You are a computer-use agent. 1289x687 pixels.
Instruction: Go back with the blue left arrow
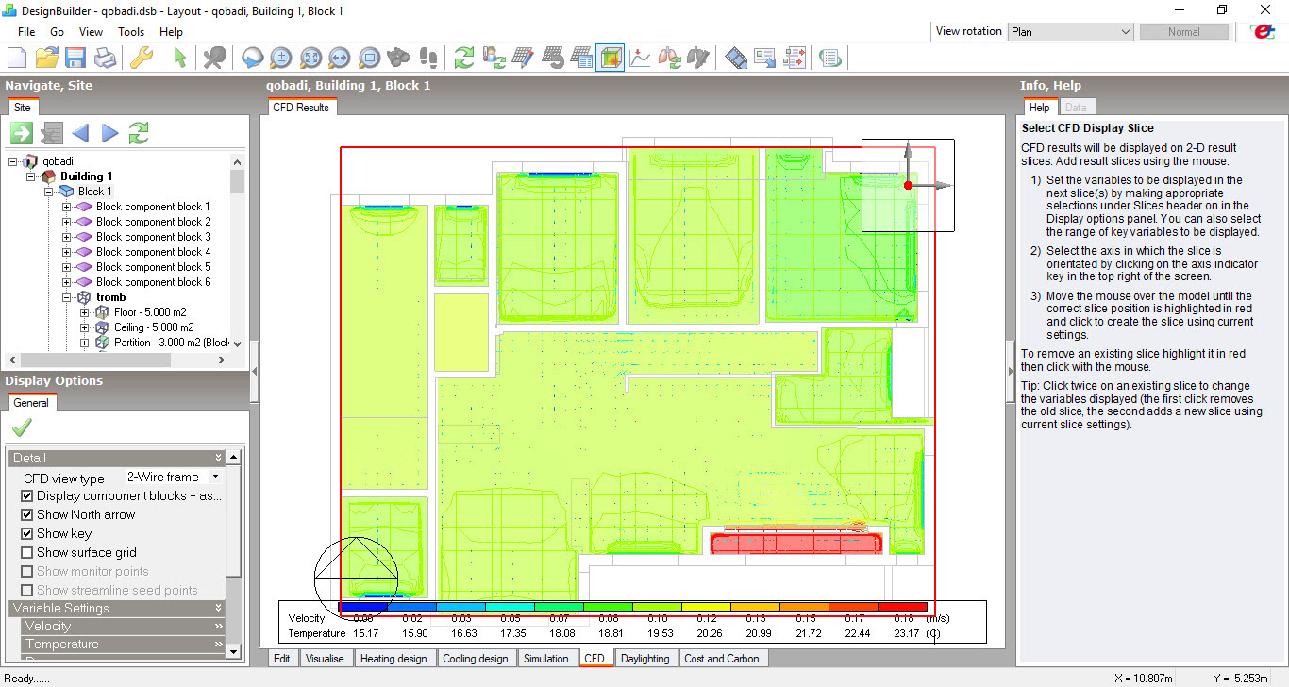[x=80, y=133]
